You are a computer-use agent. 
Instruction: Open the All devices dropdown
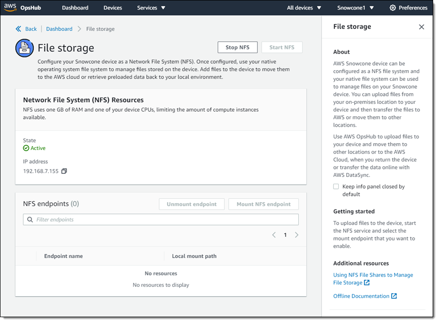(x=304, y=8)
